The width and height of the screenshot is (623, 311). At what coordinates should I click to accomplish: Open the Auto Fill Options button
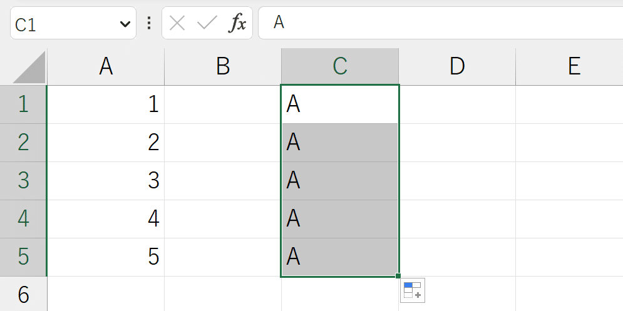tap(413, 290)
